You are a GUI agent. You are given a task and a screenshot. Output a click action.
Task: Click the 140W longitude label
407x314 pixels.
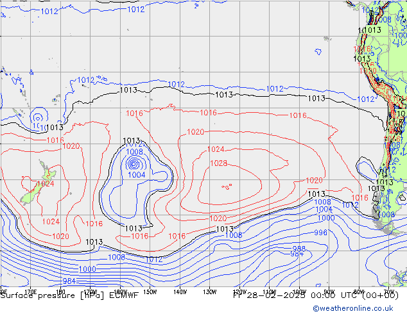pyautogui.click(x=180, y=292)
